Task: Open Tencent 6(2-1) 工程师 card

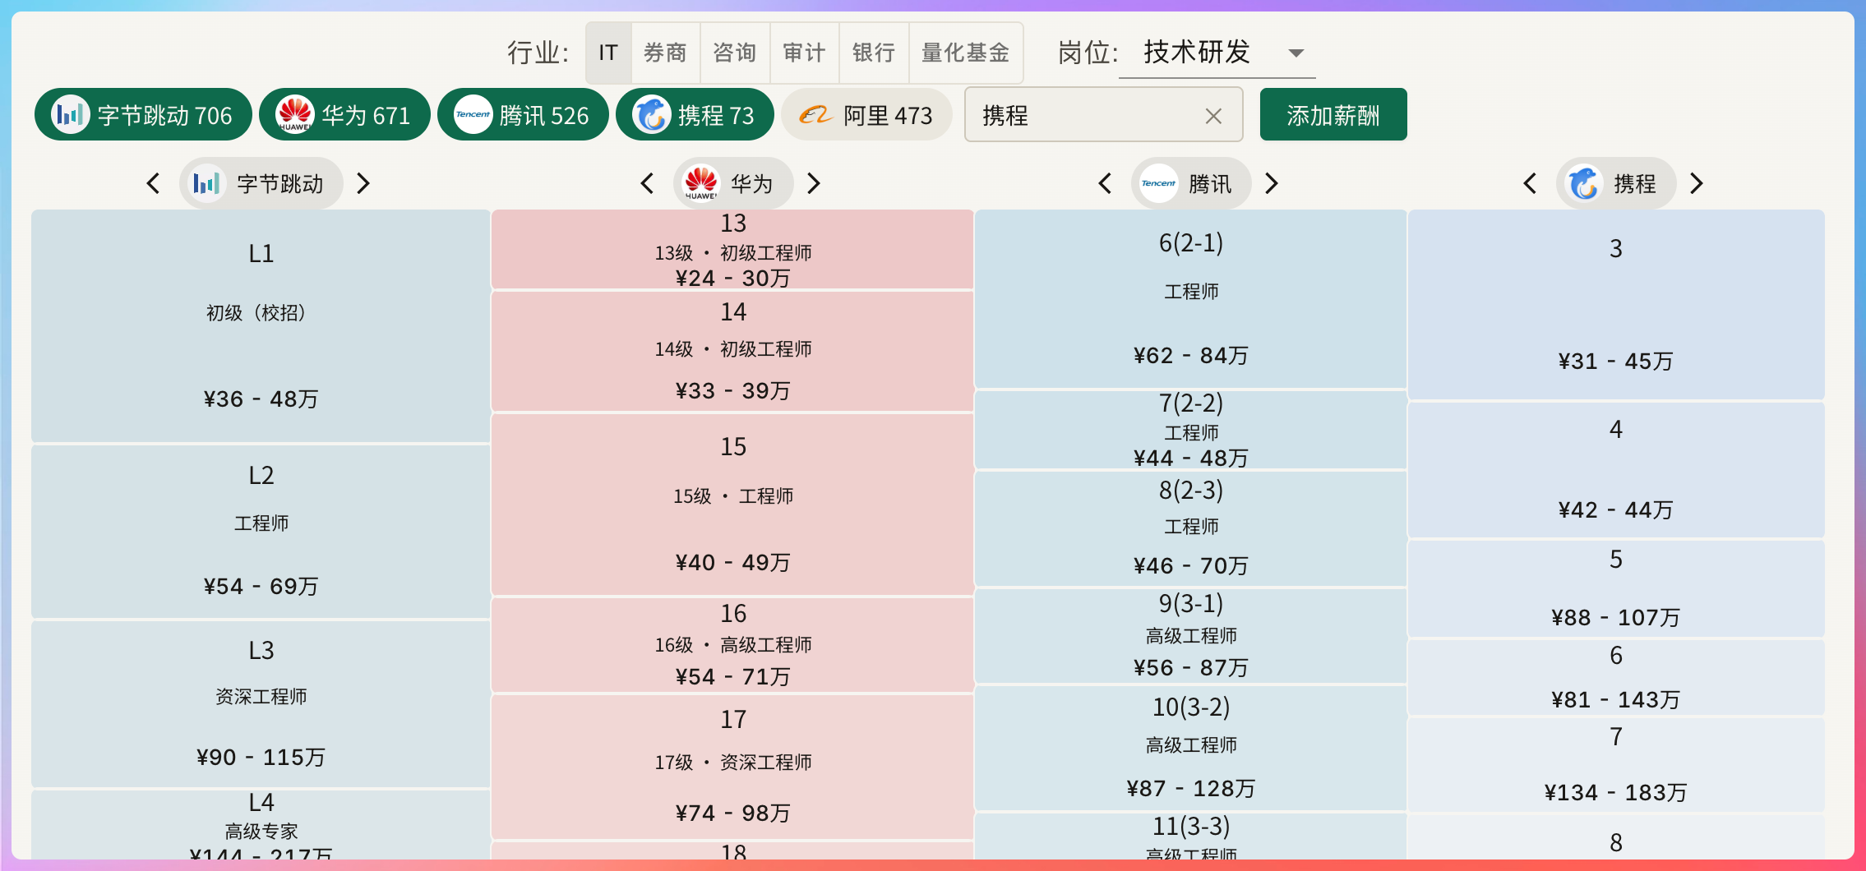Action: [x=1191, y=299]
